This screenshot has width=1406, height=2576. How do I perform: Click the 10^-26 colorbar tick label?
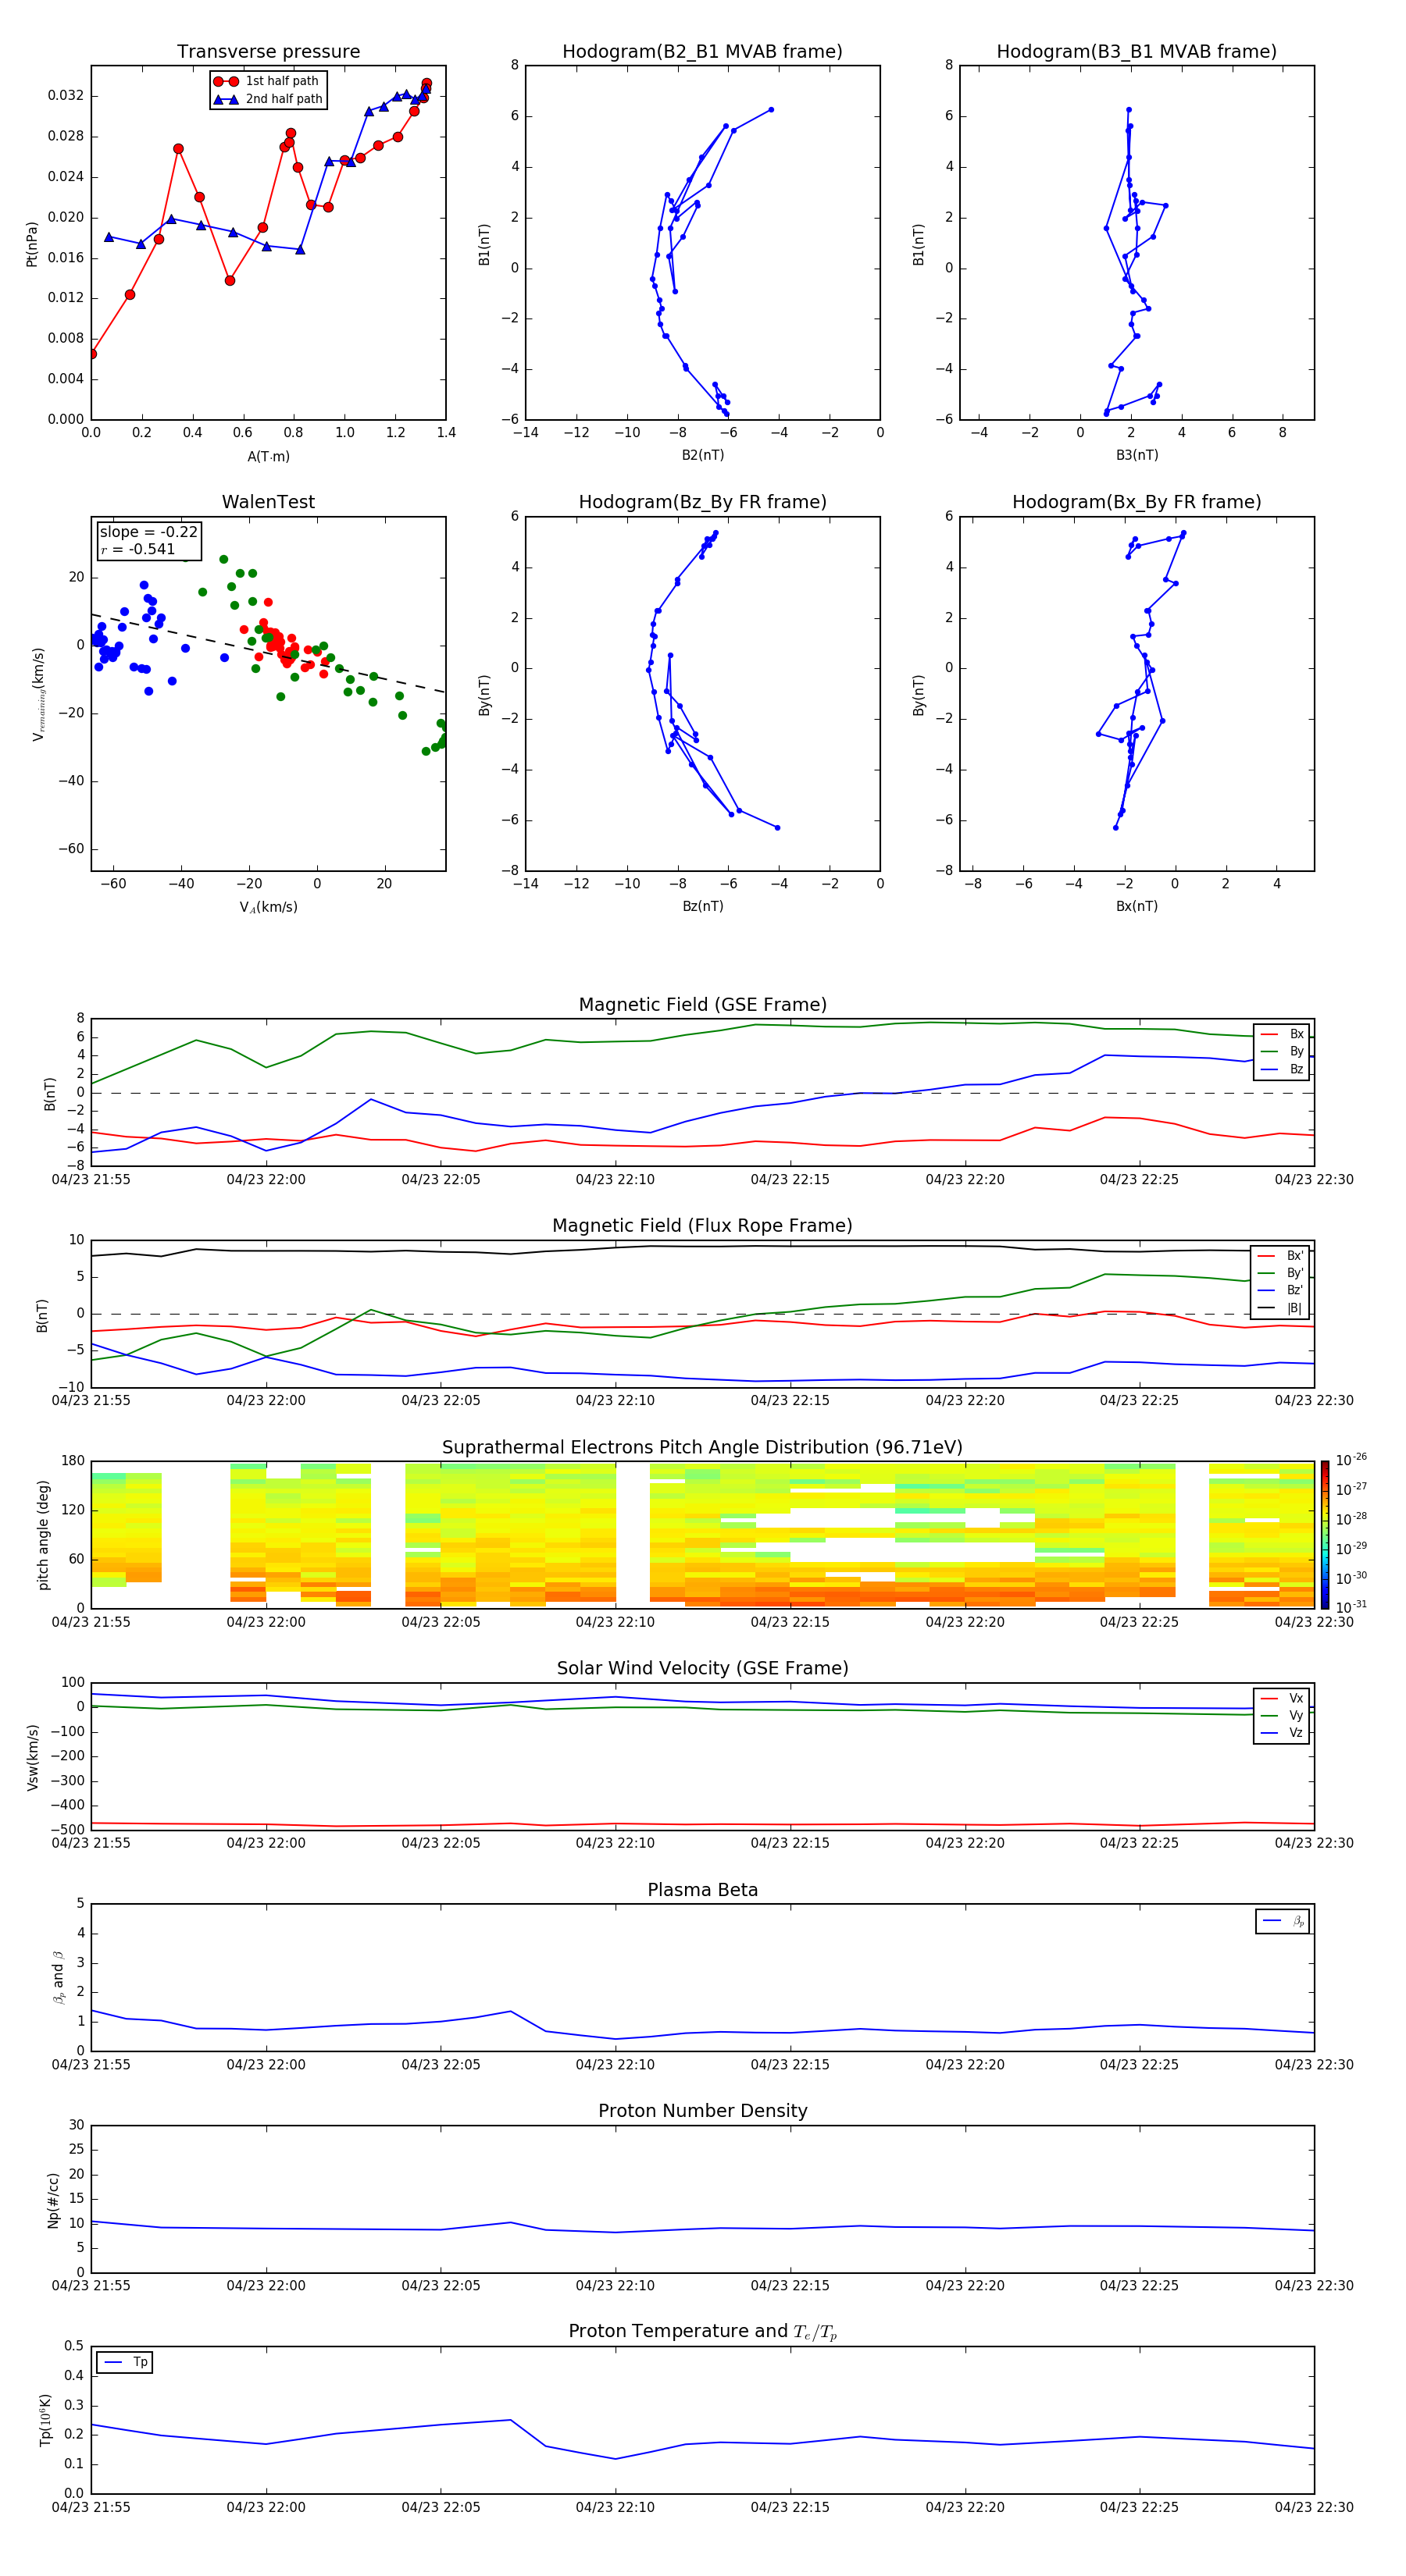point(1351,1460)
